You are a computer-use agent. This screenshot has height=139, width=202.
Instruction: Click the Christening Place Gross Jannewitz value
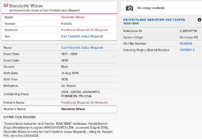(x=81, y=94)
